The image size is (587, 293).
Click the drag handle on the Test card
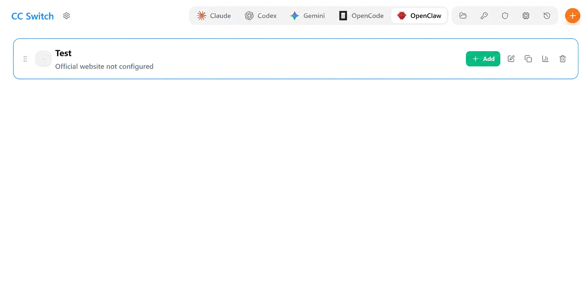click(x=25, y=59)
